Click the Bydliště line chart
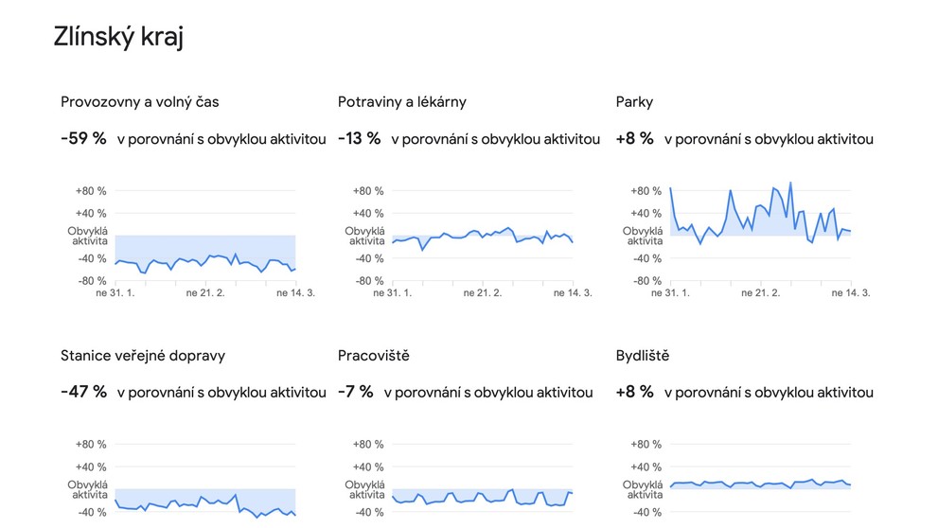Image resolution: width=938 pixels, height=528 pixels. point(760,484)
